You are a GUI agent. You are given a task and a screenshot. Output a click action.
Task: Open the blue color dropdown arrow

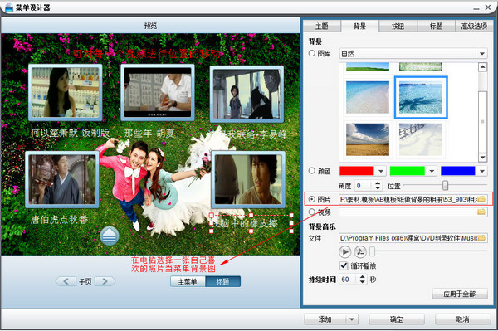482,171
